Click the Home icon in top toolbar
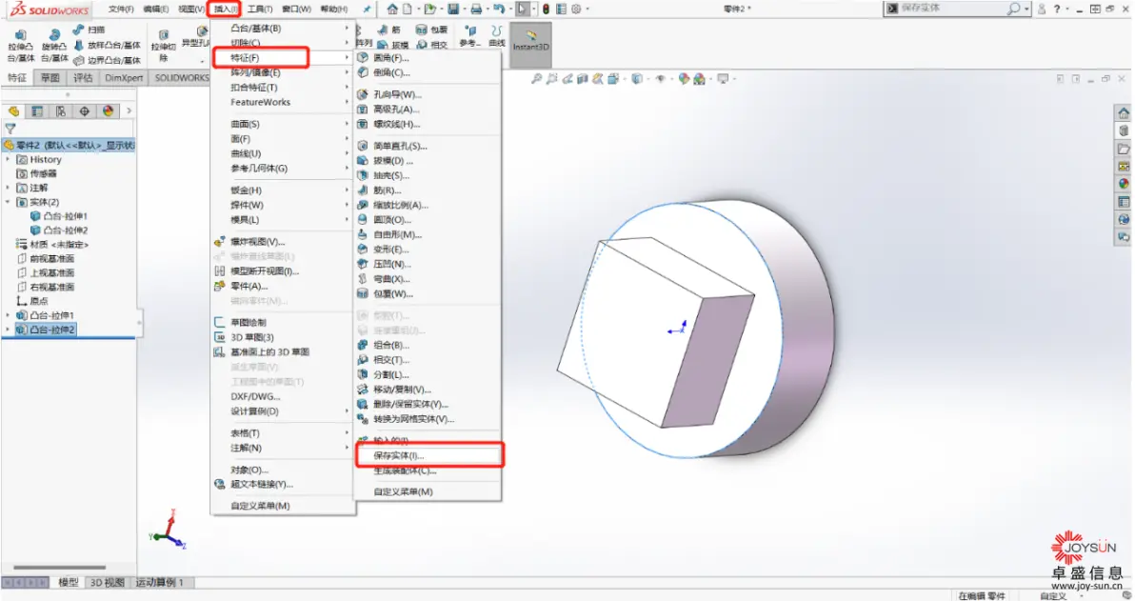This screenshot has height=601, width=1135. 391,9
